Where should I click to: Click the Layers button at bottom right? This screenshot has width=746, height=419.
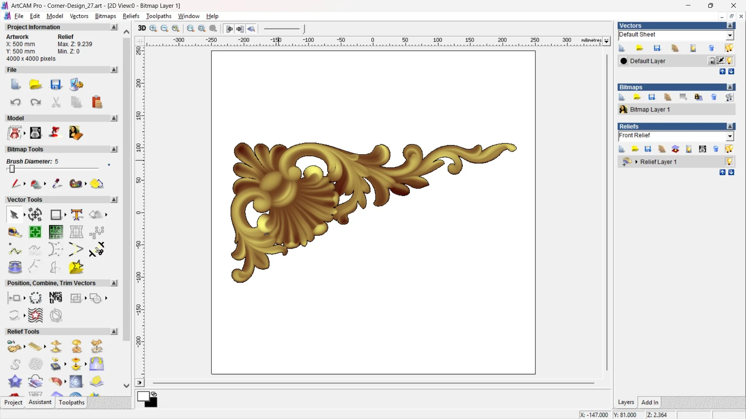[x=626, y=402]
